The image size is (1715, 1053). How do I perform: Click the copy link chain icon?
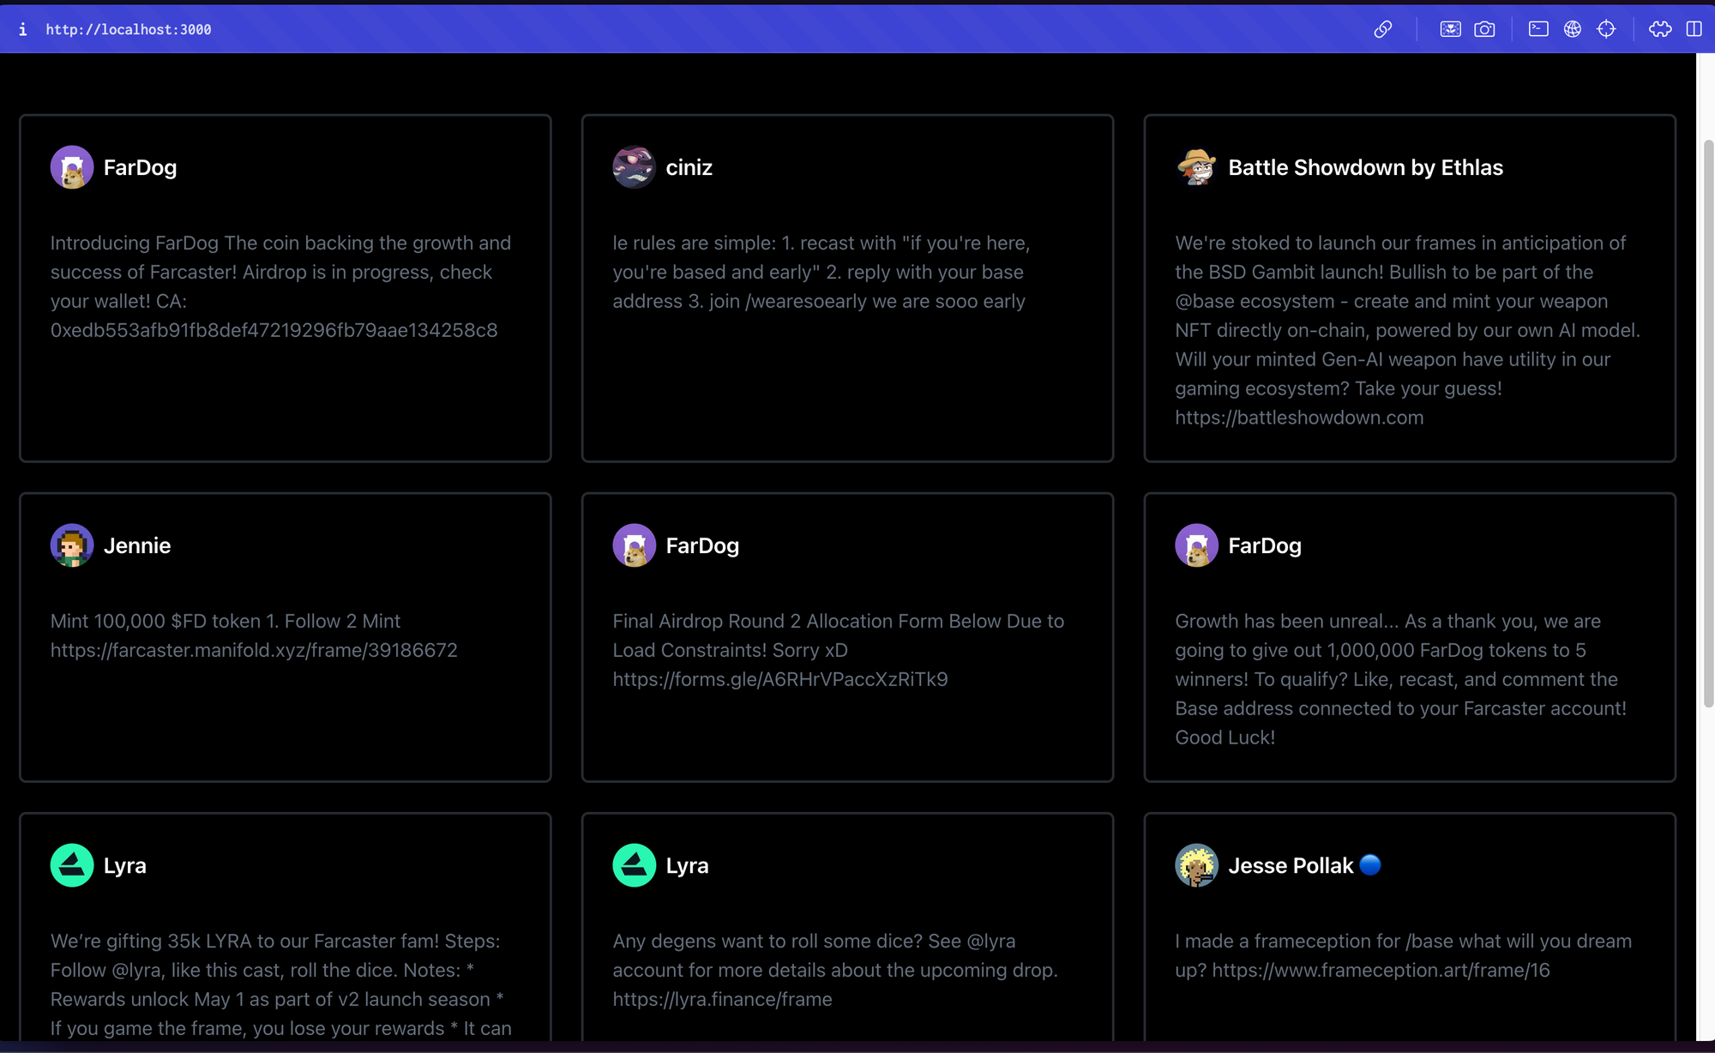coord(1382,29)
